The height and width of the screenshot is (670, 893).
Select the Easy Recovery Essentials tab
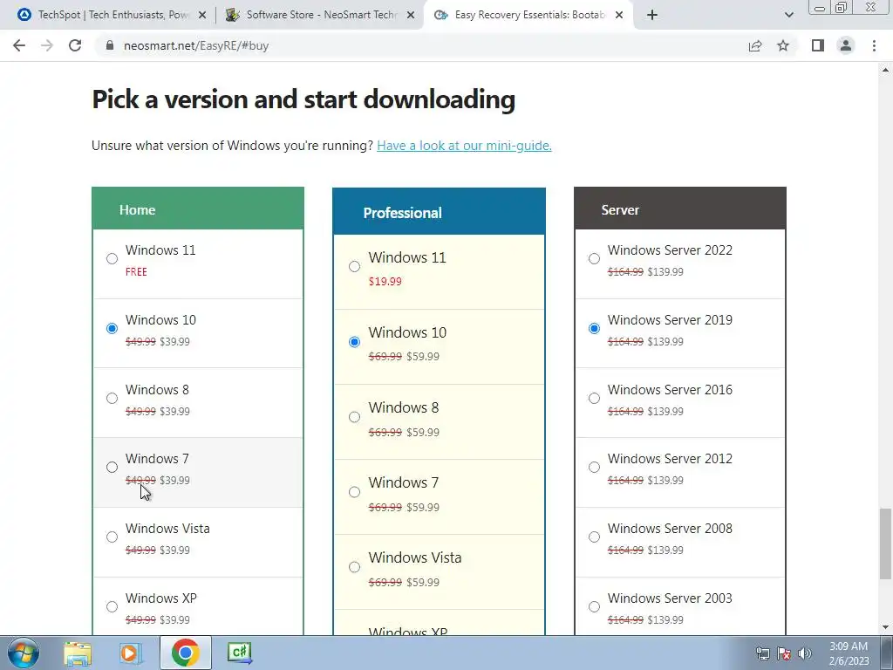click(x=528, y=15)
